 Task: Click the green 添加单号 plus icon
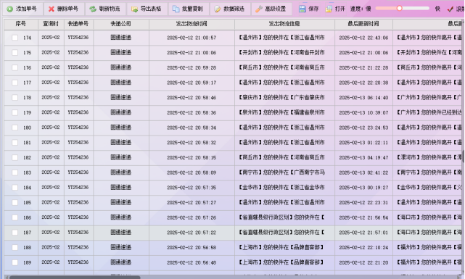(9, 9)
